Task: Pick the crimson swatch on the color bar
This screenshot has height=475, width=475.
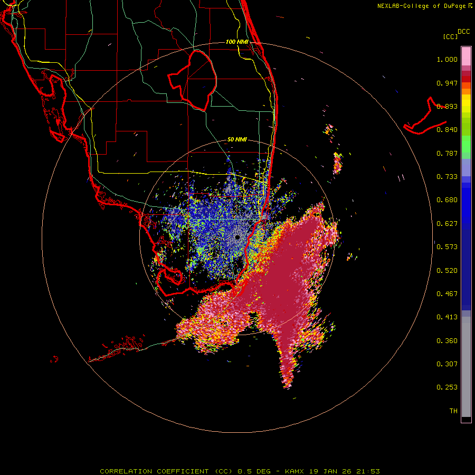Action: point(466,73)
